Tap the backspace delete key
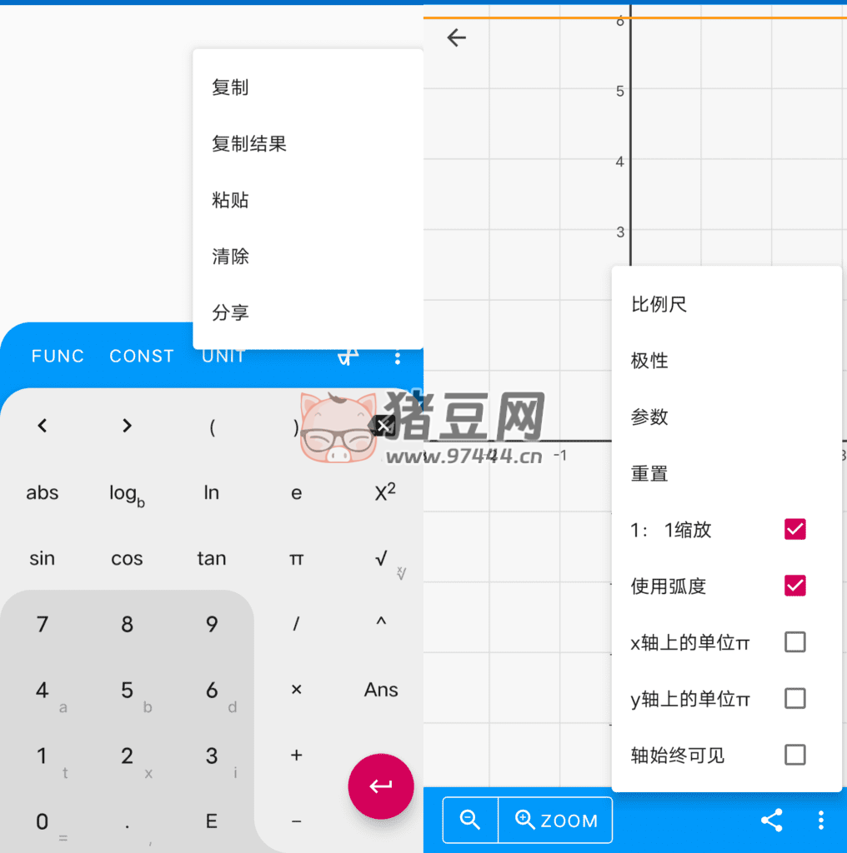This screenshot has width=847, height=853. (383, 426)
